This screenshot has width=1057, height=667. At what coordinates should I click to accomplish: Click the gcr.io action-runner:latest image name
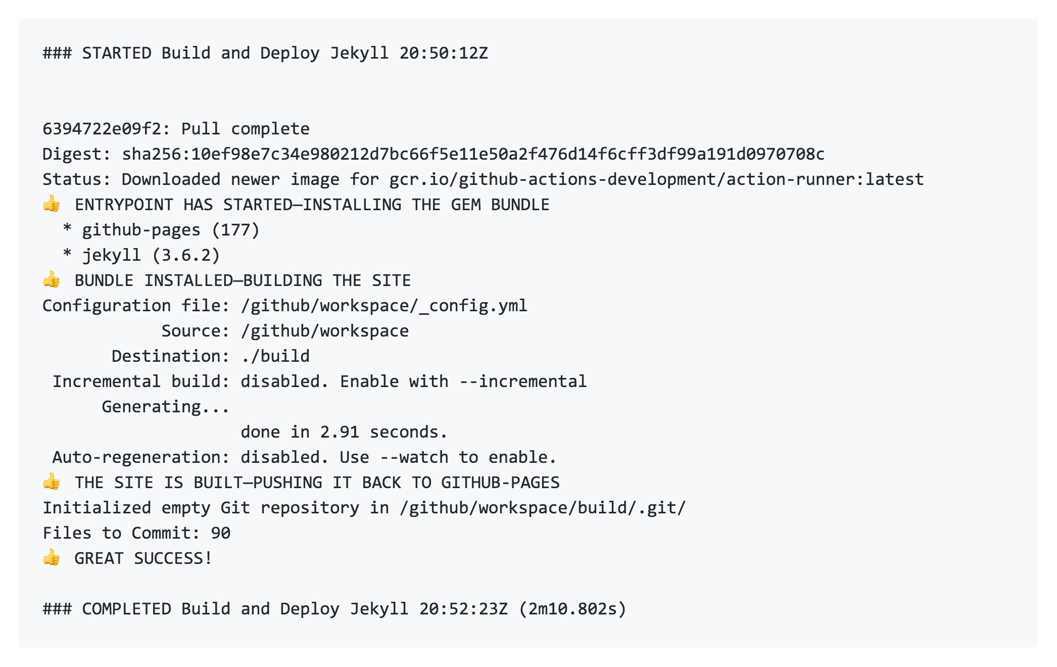click(x=656, y=179)
